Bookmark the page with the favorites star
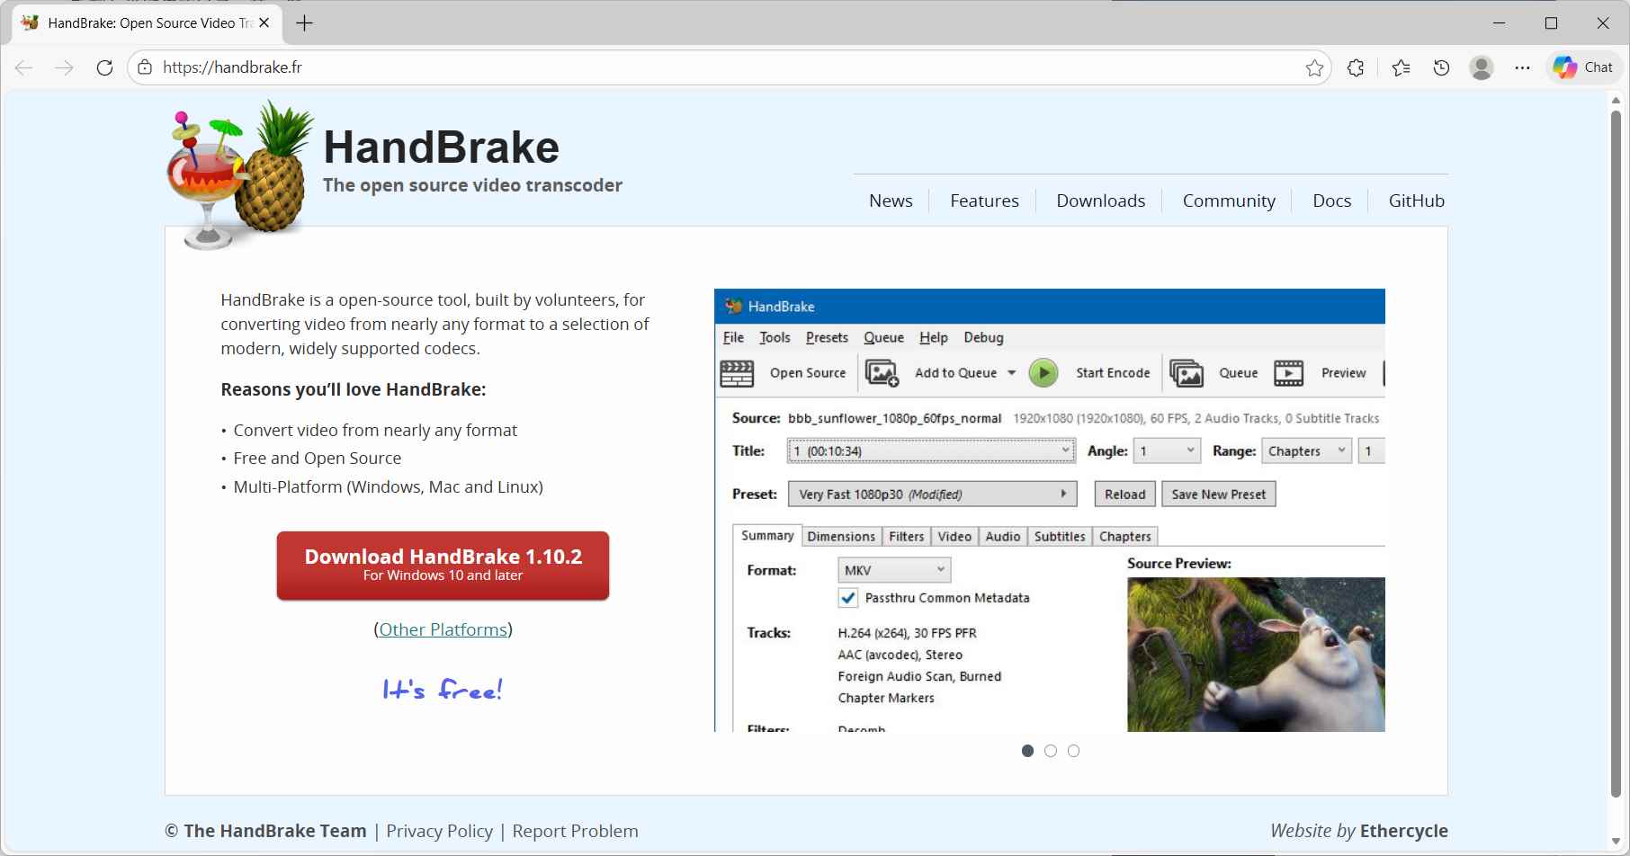1630x856 pixels. click(x=1314, y=67)
